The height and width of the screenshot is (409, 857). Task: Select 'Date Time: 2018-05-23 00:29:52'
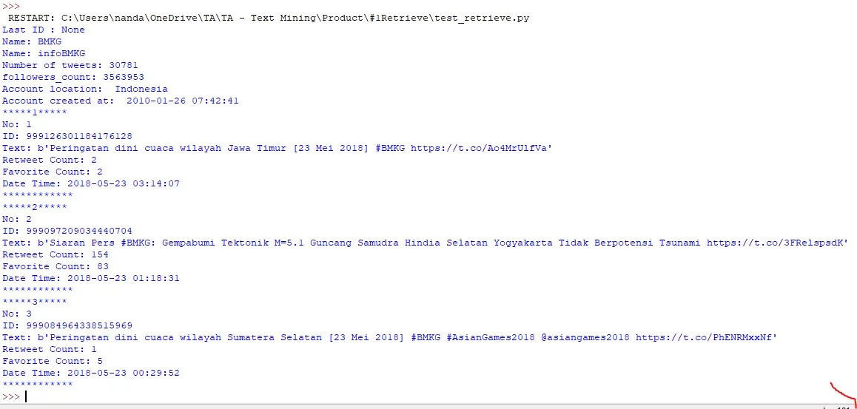tap(91, 373)
